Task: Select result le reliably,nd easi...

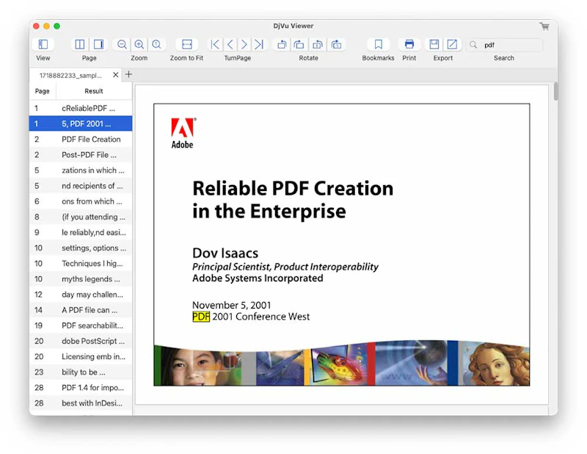Action: point(81,232)
